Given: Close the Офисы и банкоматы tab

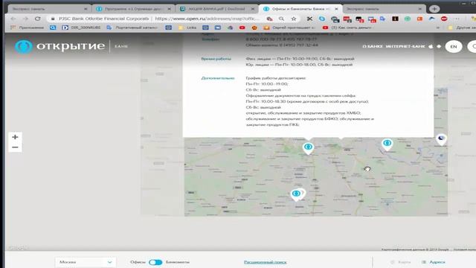Looking at the screenshot, I should tap(336, 9).
